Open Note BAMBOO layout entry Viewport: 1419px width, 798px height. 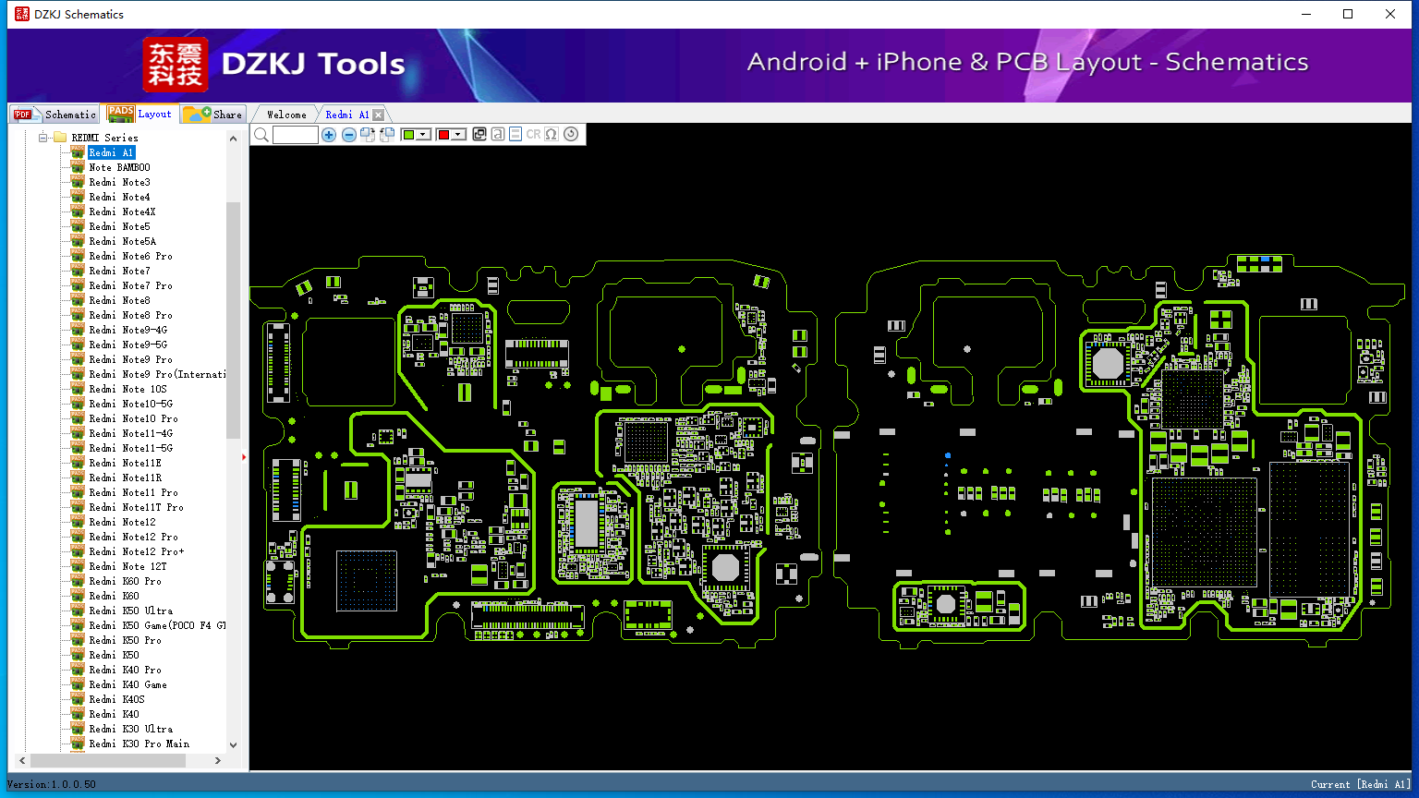click(119, 167)
